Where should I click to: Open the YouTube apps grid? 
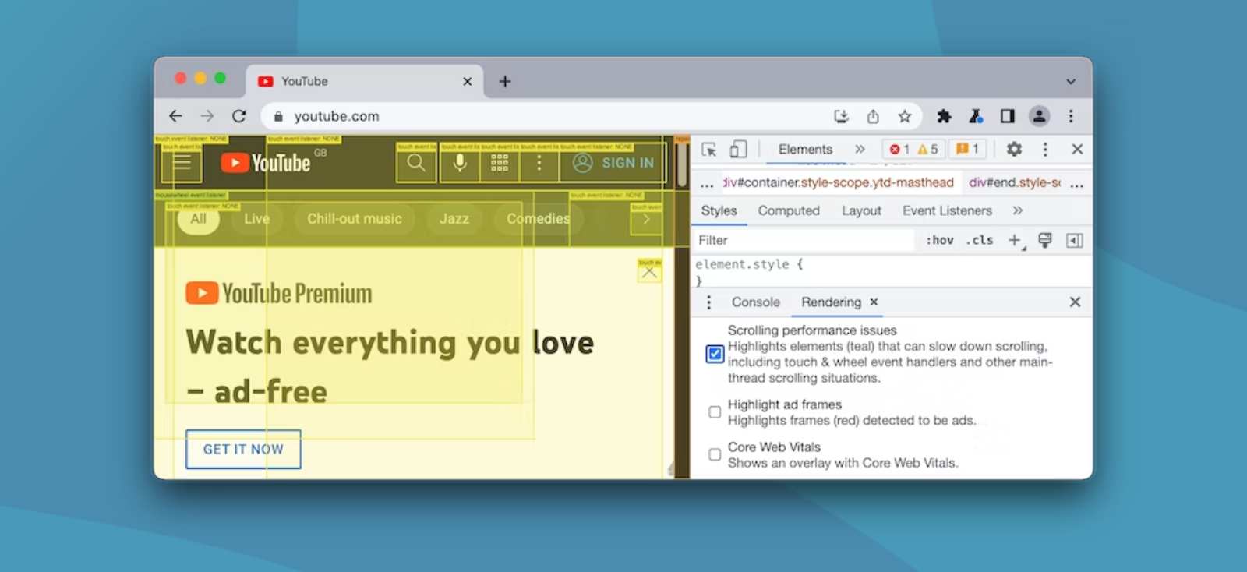point(500,162)
